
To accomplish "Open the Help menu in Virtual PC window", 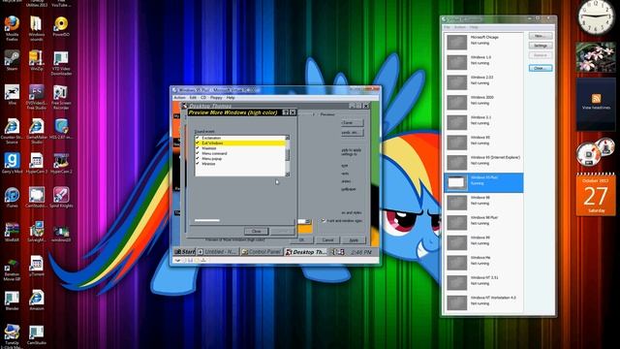I will pos(231,97).
